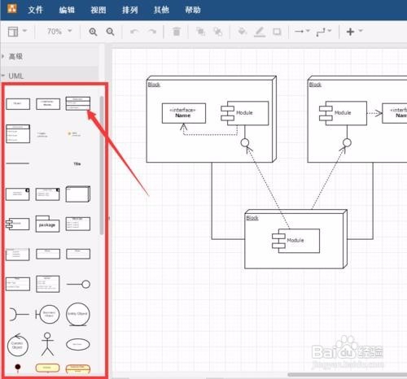Open the 视图 menu
The height and width of the screenshot is (379, 407).
[98, 10]
